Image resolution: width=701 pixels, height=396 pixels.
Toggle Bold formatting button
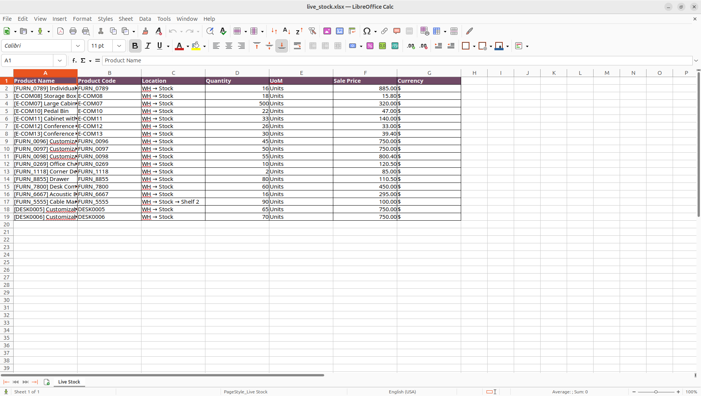[135, 46]
